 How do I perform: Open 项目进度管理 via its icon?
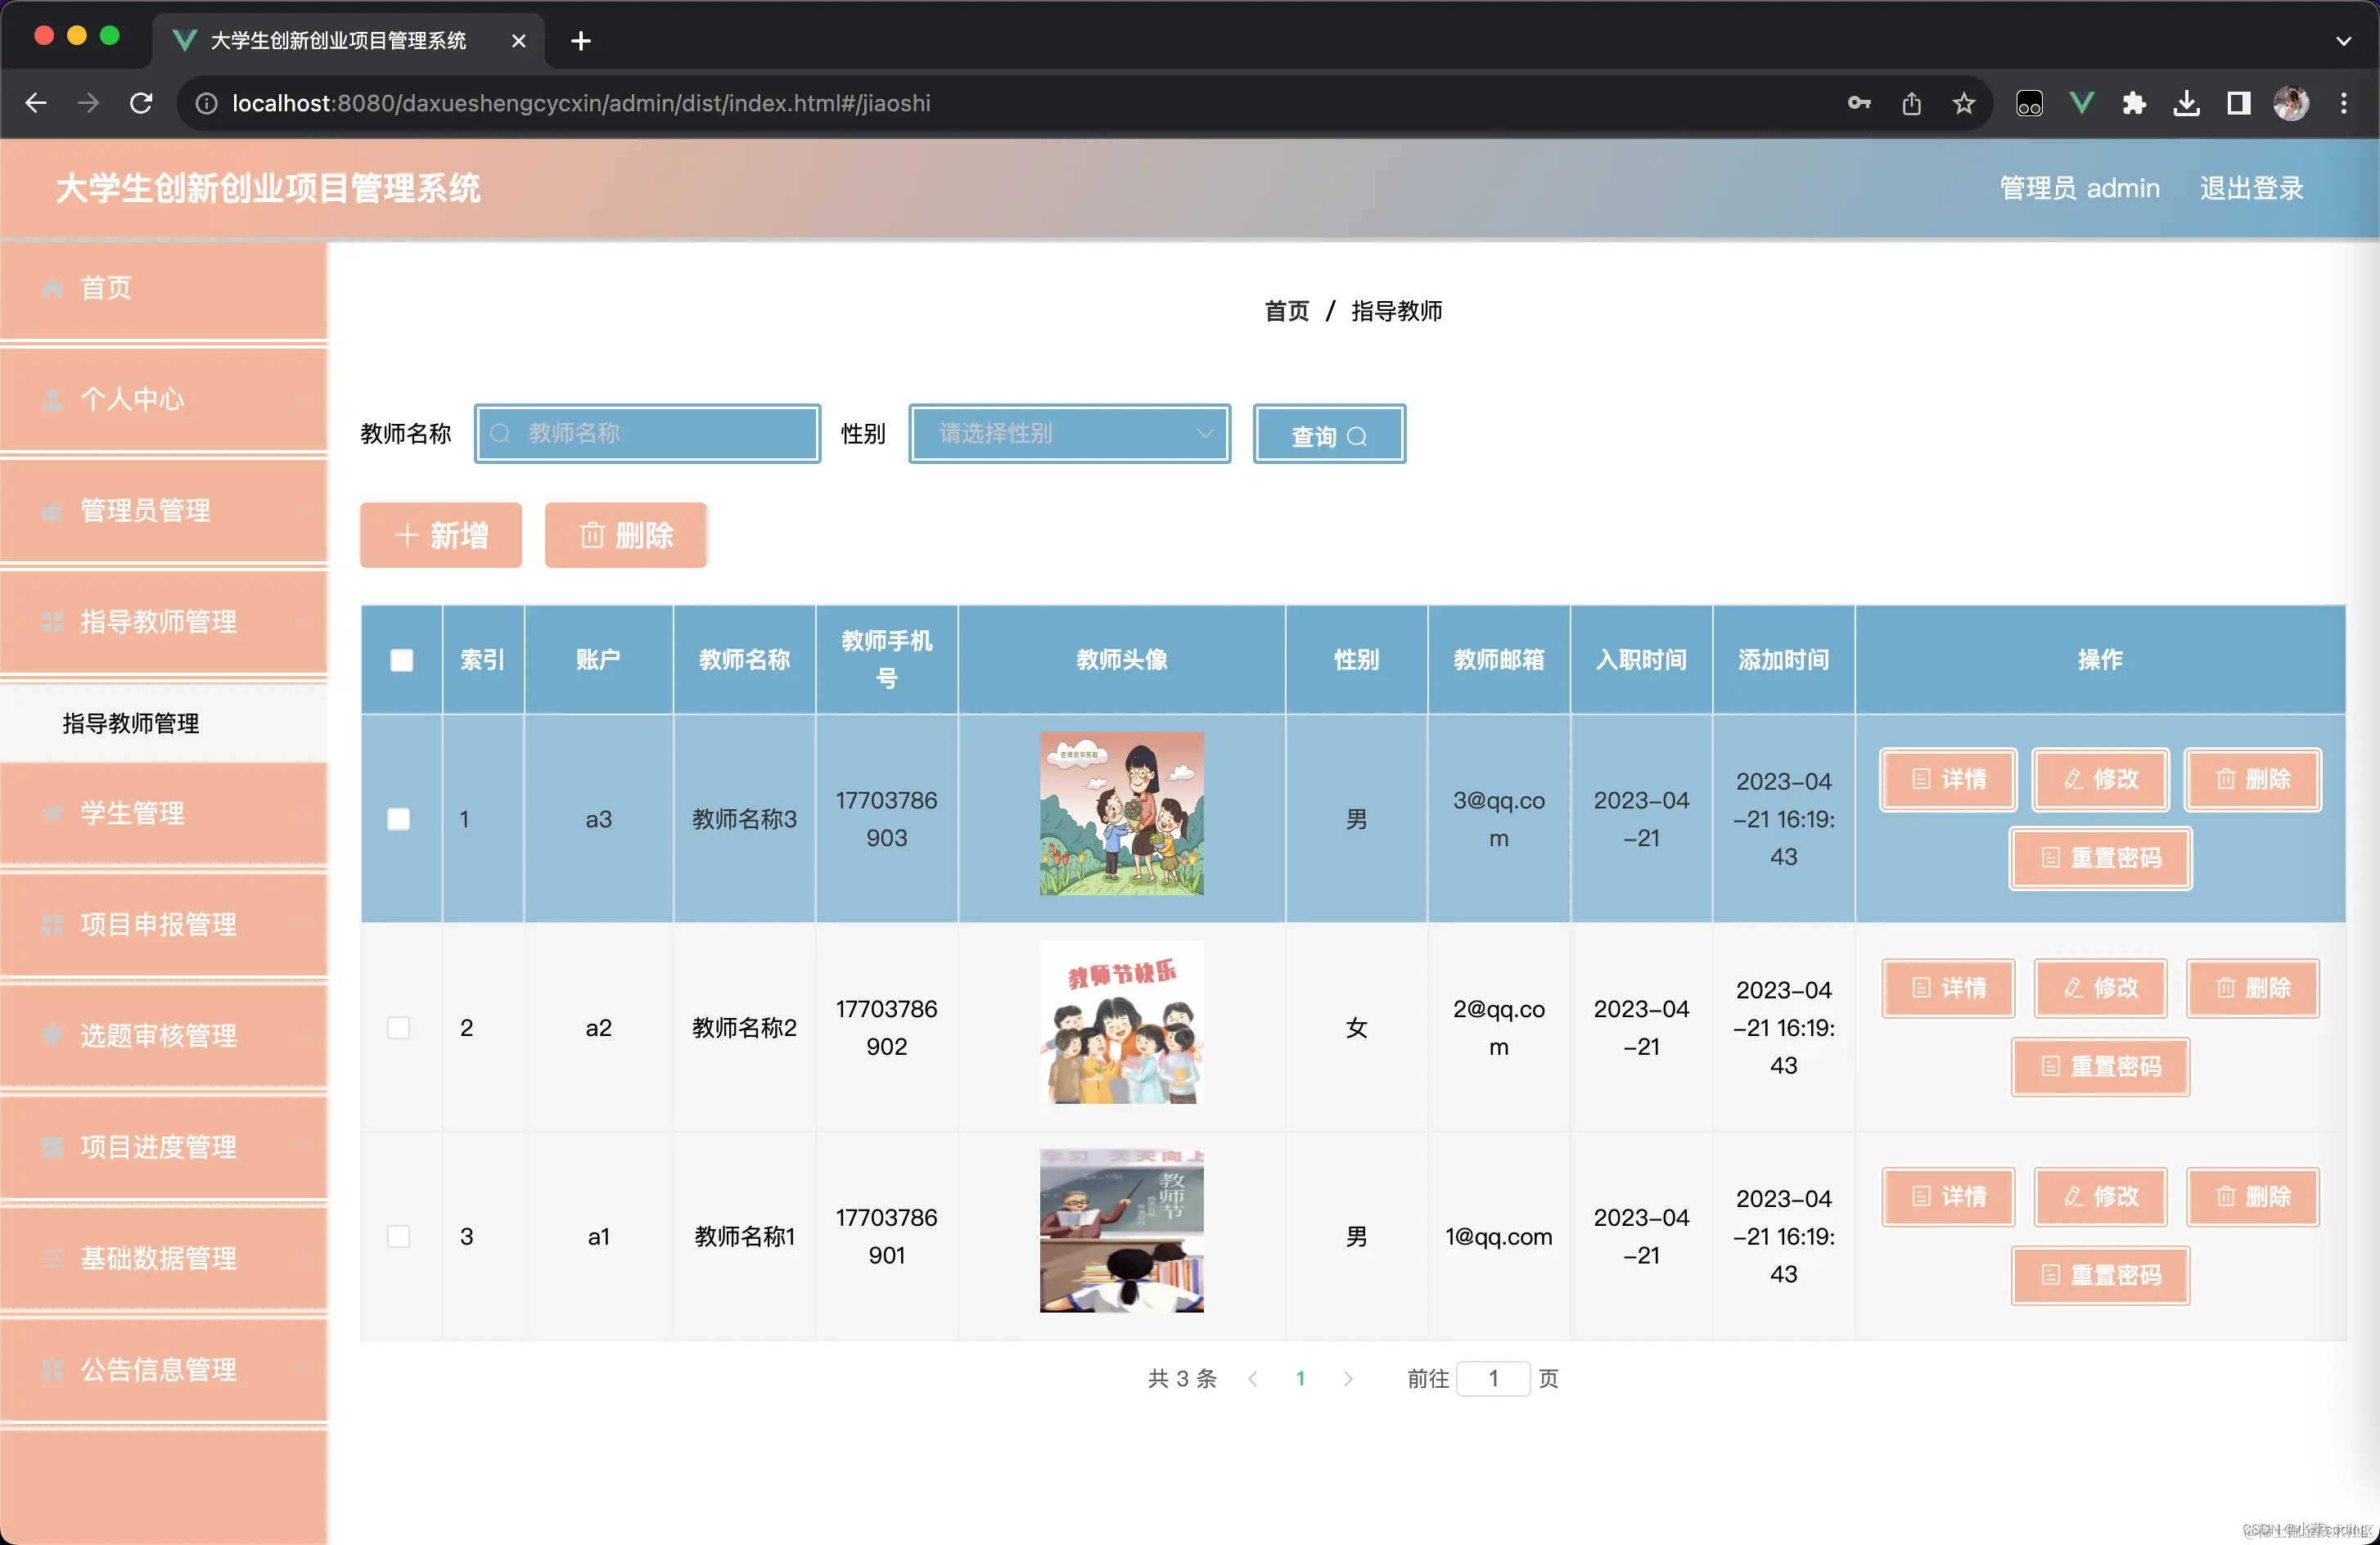(53, 1147)
